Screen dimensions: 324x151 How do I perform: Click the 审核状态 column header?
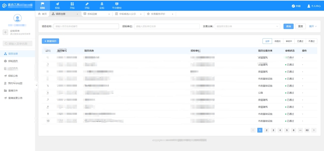290,51
